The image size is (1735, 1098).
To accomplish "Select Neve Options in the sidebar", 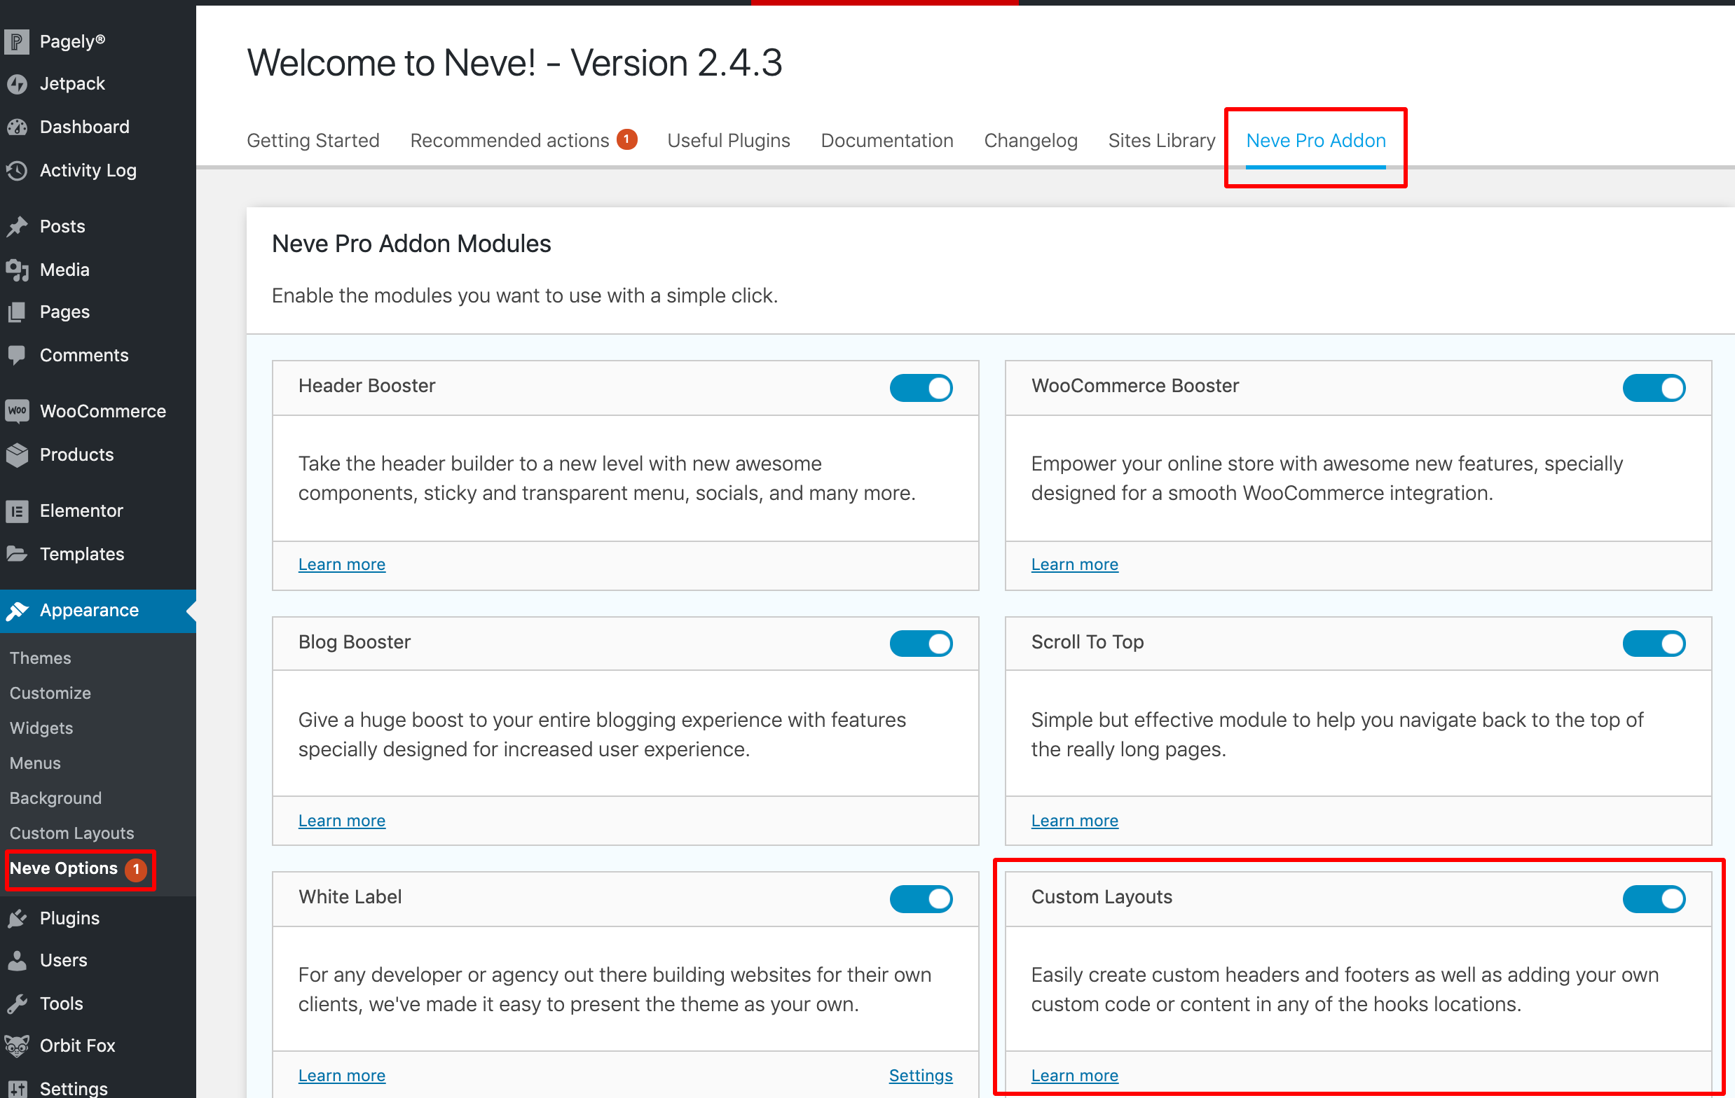I will tap(63, 868).
